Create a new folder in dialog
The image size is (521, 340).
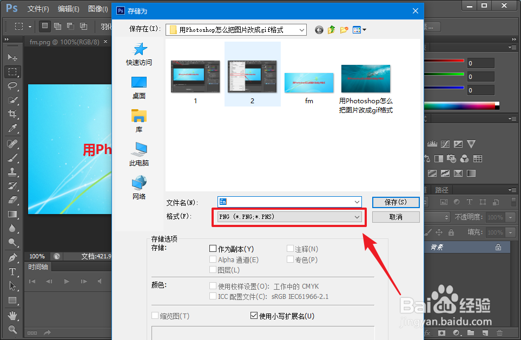(344, 30)
